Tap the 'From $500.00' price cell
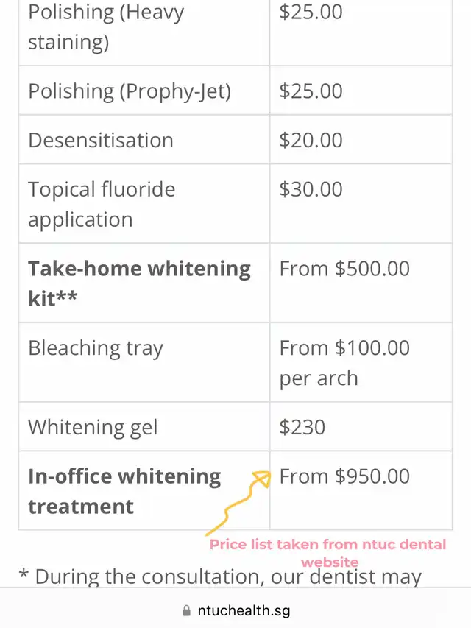 (x=344, y=269)
